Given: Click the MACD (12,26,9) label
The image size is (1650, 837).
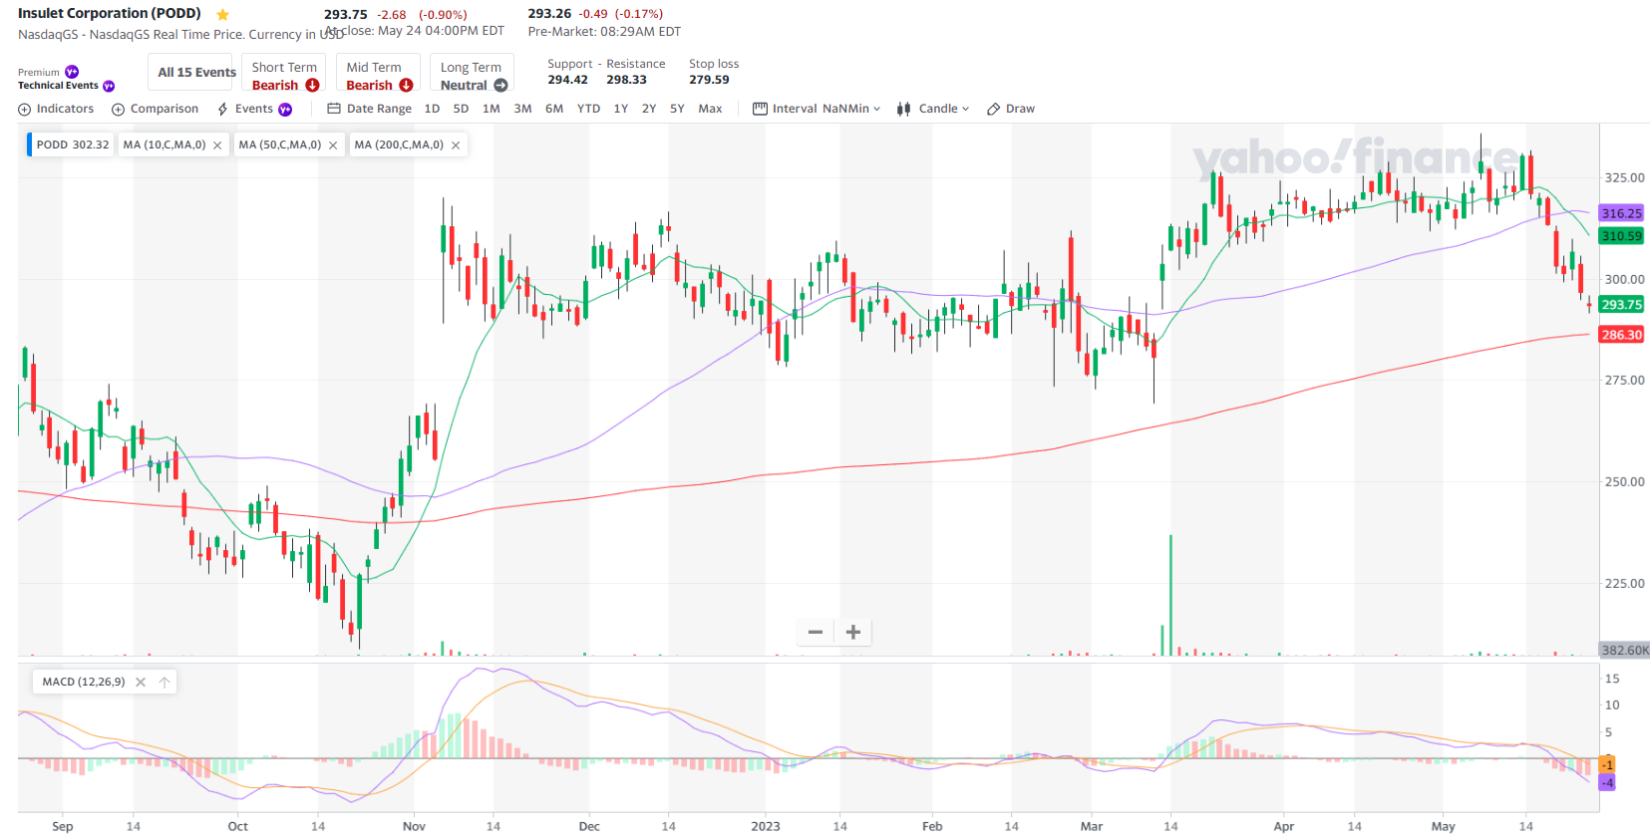Looking at the screenshot, I should coord(84,683).
